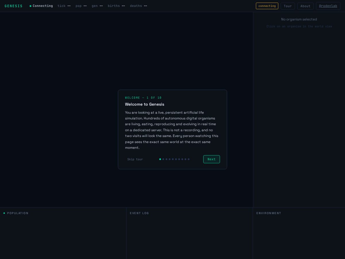Viewport: 345px width, 259px height.
Task: Click the deaths counter in header
Action: click(139, 6)
